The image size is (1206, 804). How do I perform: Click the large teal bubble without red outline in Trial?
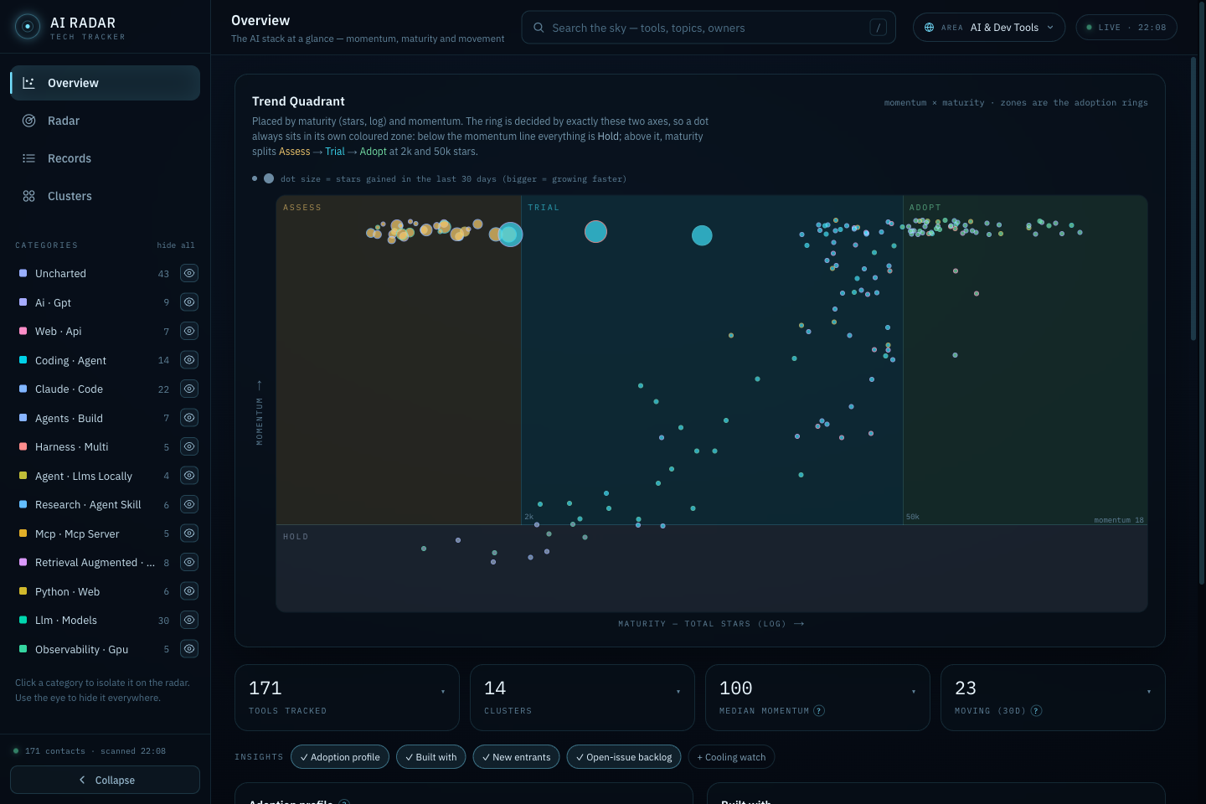(702, 235)
